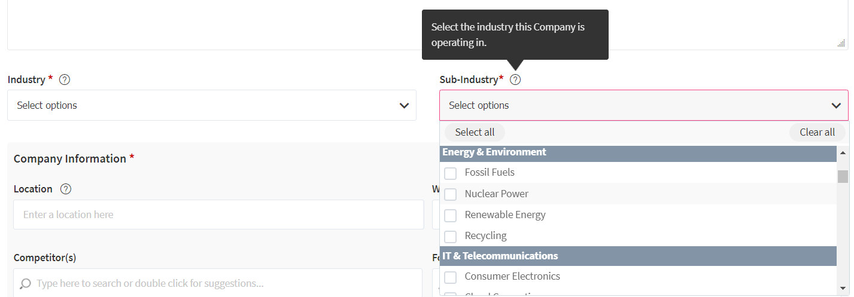
Task: Click the options list scroll down arrow
Action: (x=843, y=288)
